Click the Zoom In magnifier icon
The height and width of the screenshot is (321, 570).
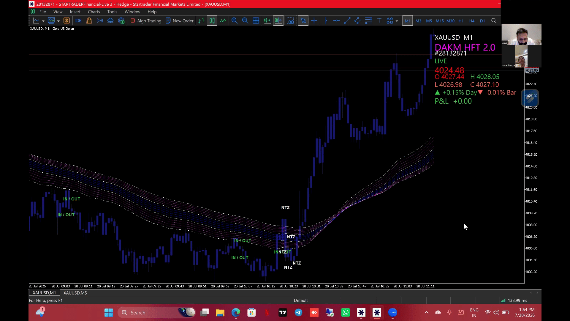click(x=235, y=21)
